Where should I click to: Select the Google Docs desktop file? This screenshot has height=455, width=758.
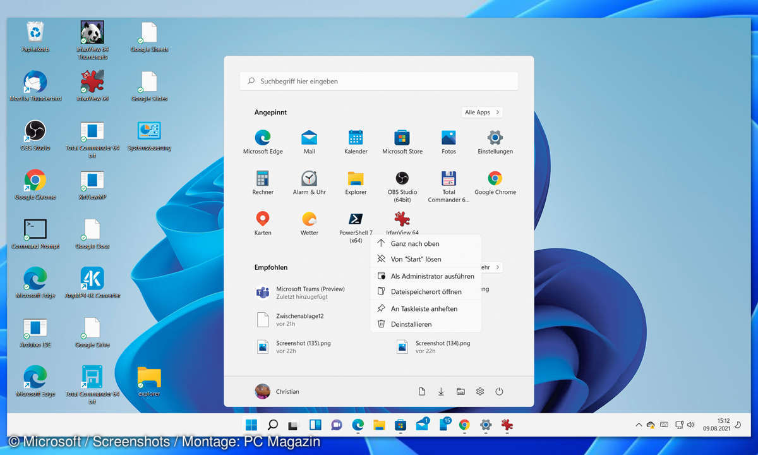92,234
